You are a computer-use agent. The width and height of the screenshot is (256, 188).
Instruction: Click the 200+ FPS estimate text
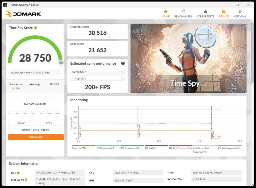pyautogui.click(x=98, y=87)
